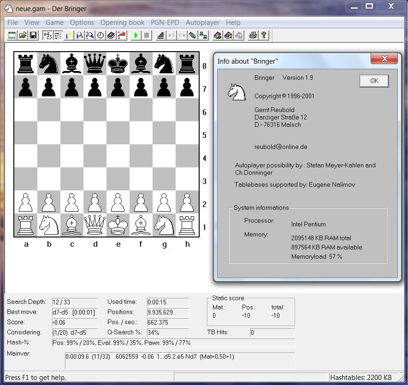Click the info magnifier toolbar icon
The width and height of the screenshot is (408, 385).
[79, 35]
